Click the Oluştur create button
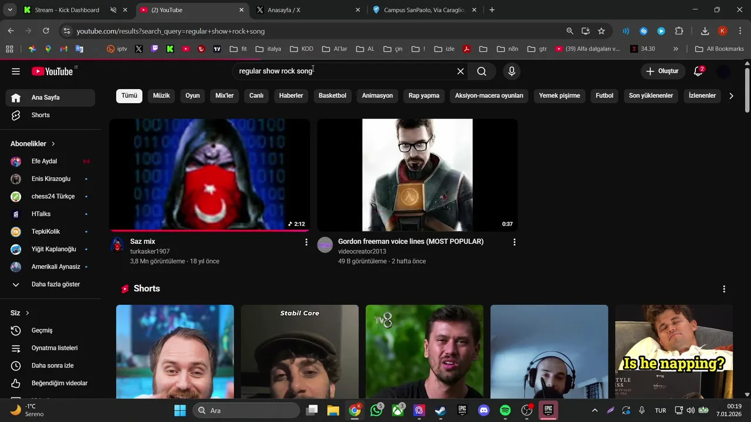 point(663,72)
